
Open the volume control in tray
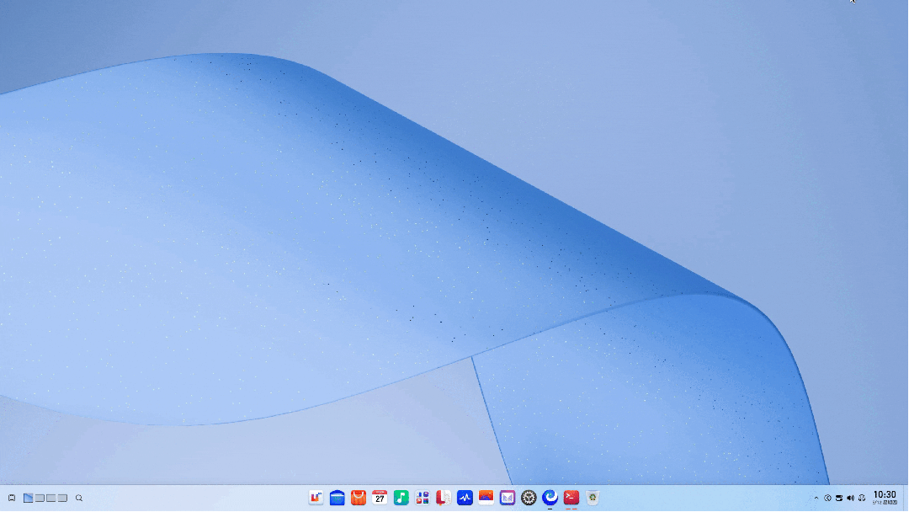point(850,498)
